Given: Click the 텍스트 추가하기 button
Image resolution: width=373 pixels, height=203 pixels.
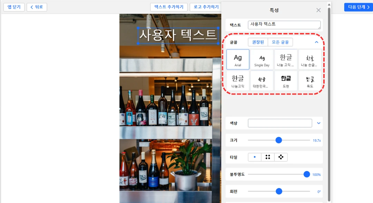Looking at the screenshot, I should [169, 7].
